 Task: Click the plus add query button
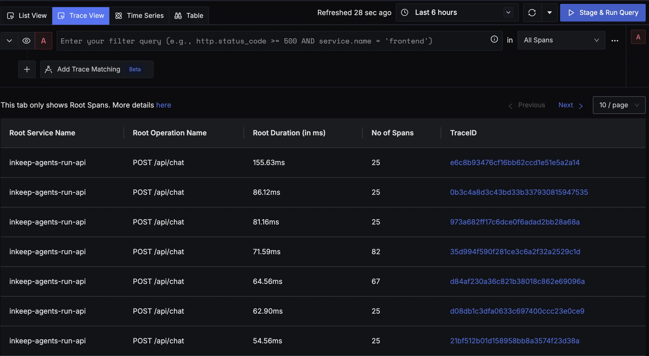(27, 69)
